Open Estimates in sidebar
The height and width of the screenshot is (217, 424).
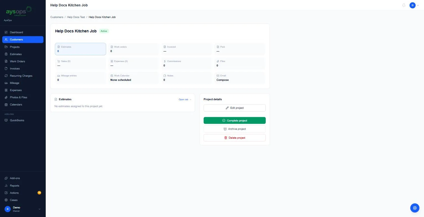click(x=23, y=54)
